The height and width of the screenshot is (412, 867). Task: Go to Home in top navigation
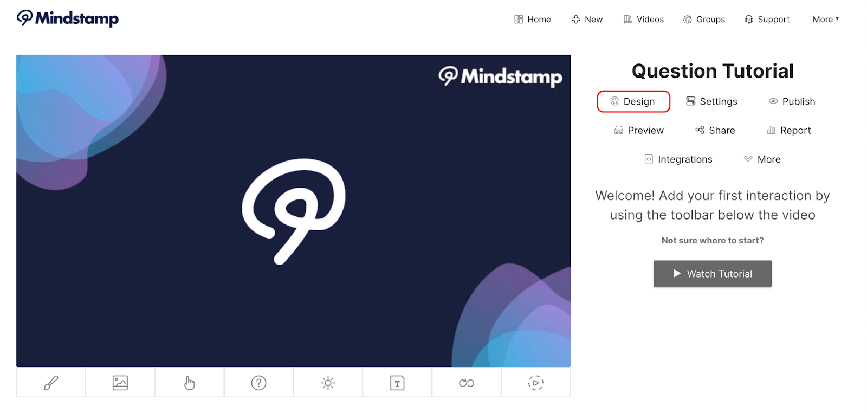tap(533, 19)
